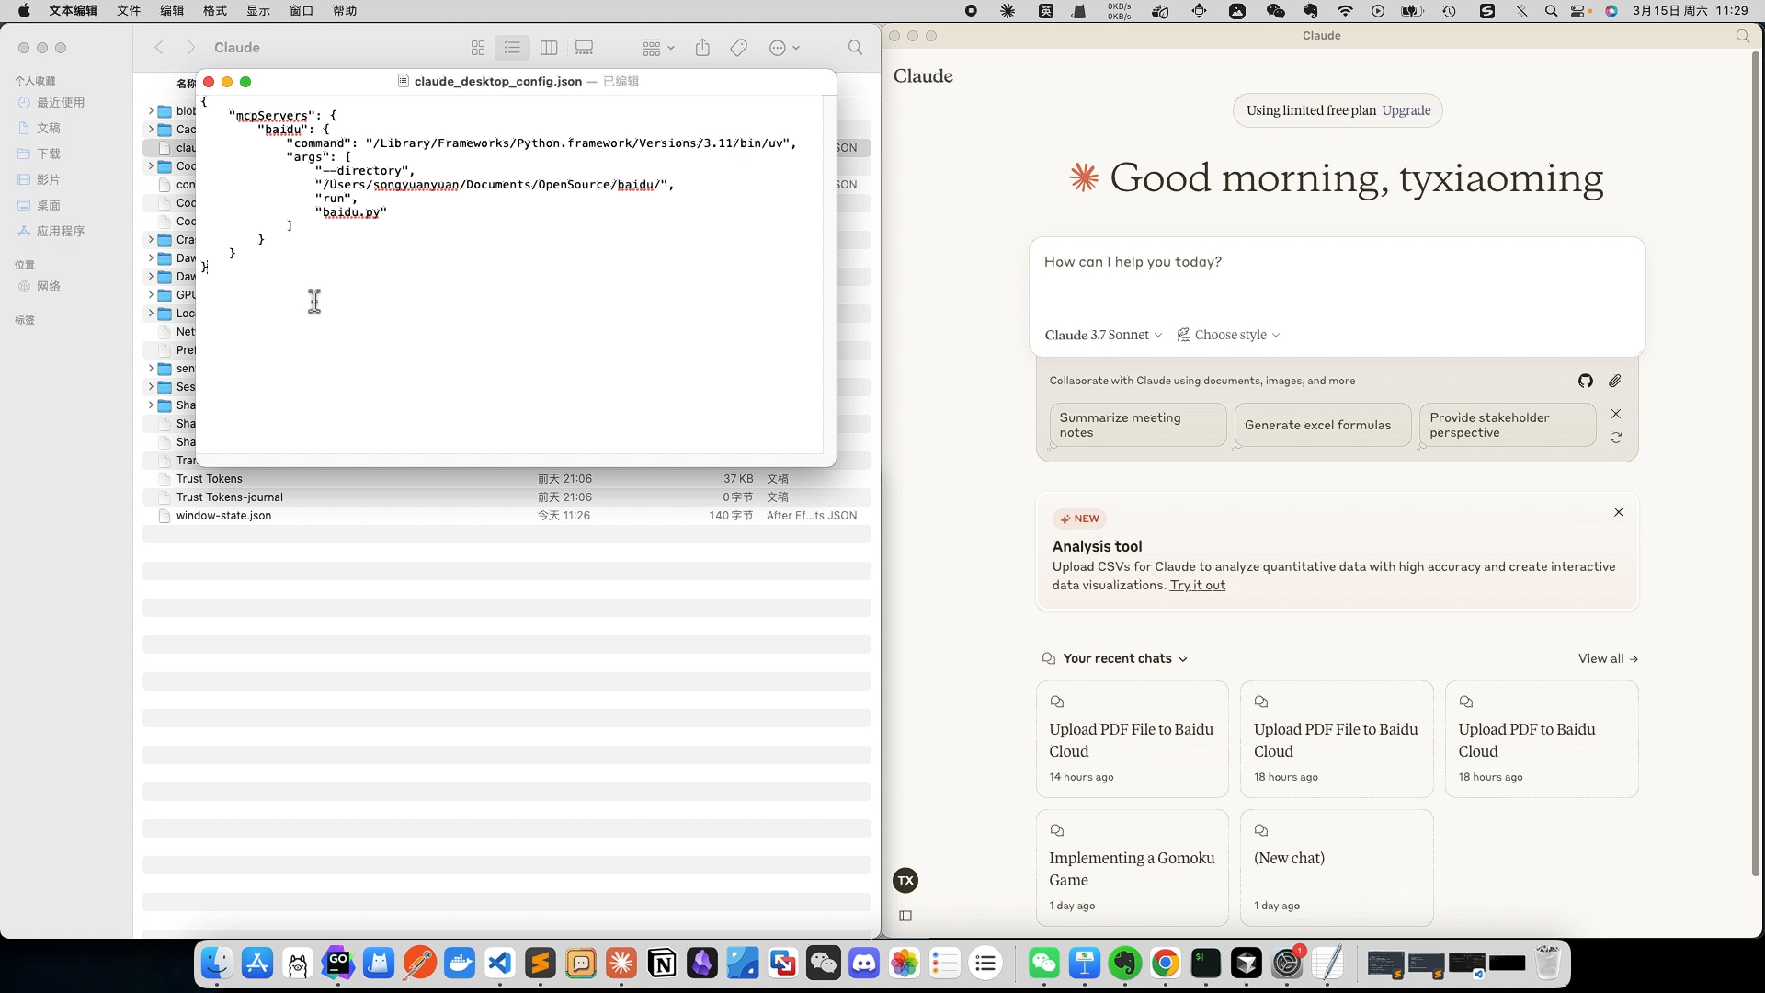Open Finder group-by dropdown
The width and height of the screenshot is (1765, 993).
click(658, 48)
